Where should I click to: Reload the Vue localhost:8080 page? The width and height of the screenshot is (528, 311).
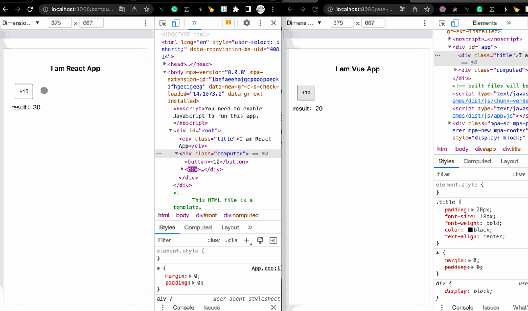315,9
